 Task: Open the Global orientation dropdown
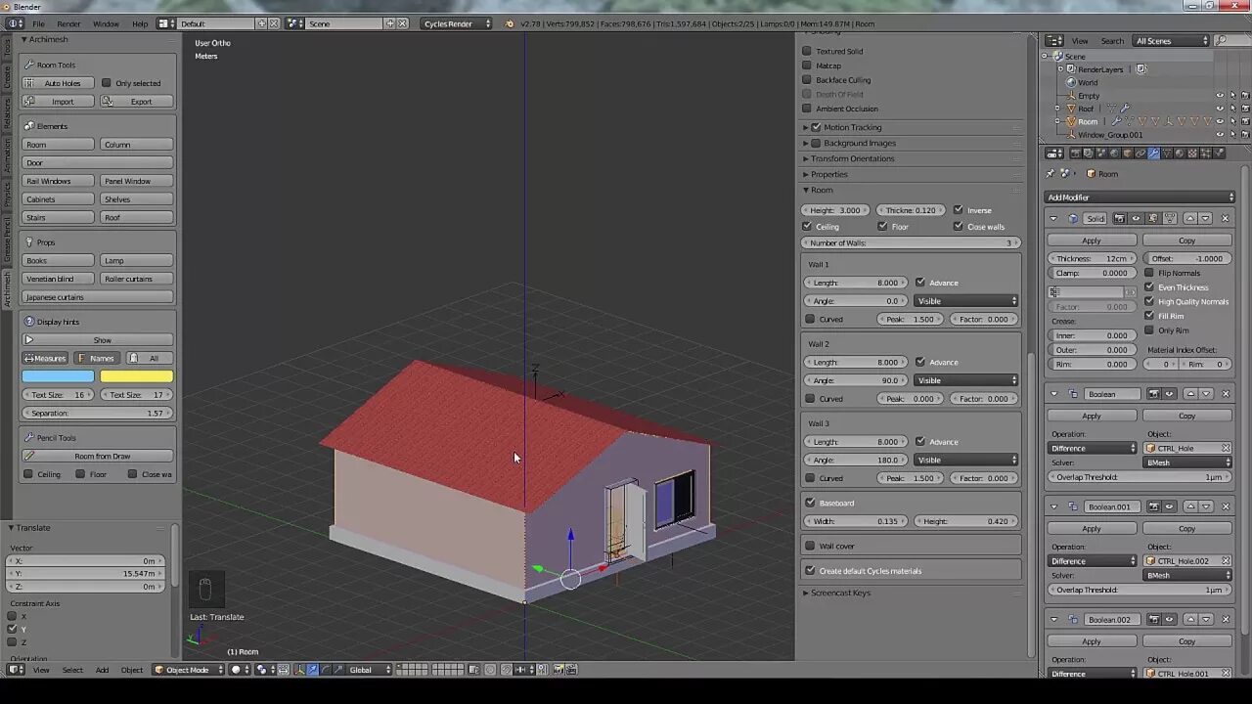pos(370,670)
